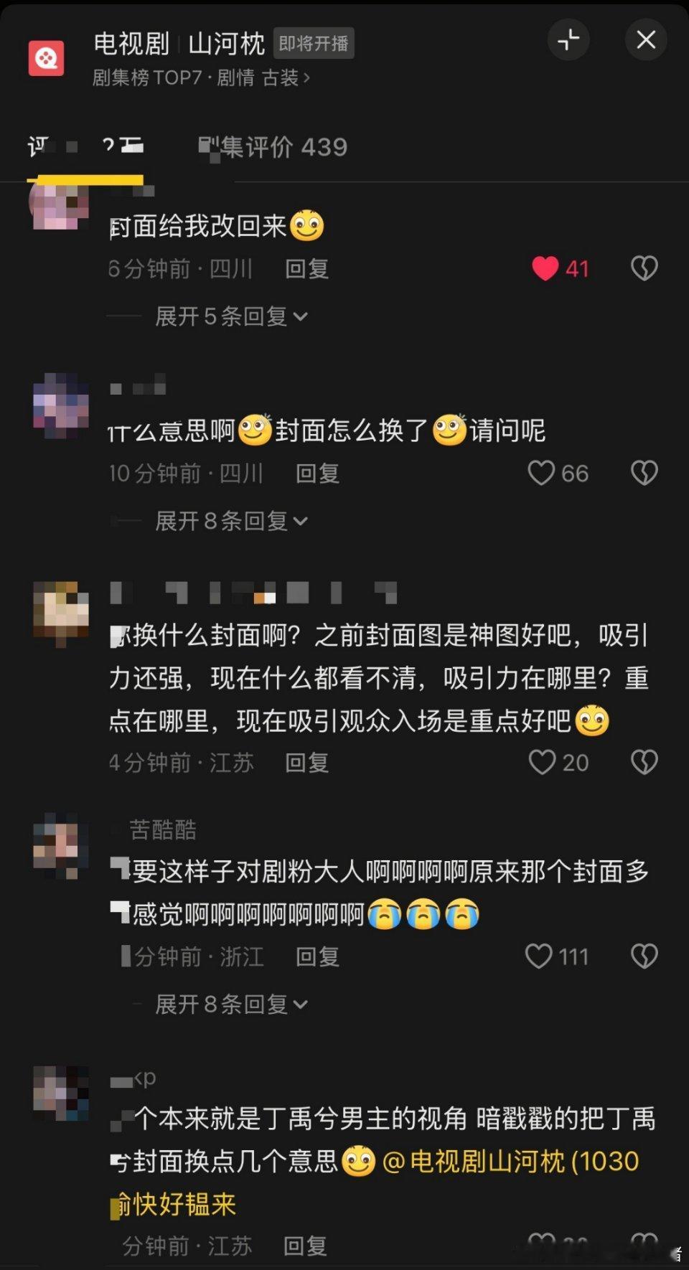Like the Zhejiang comment with 111 likes
Screen dimensions: 689x1270
pos(539,956)
